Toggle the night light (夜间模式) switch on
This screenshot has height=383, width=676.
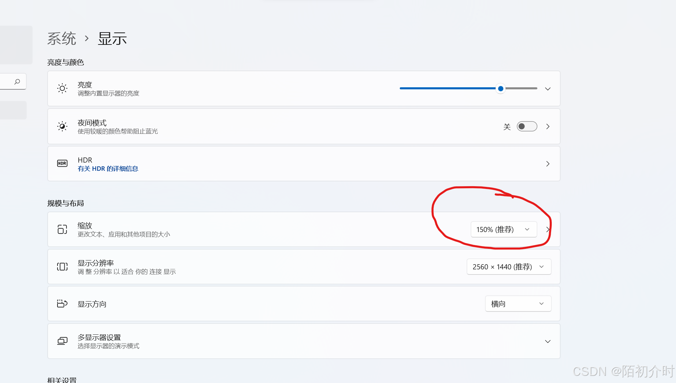[x=527, y=126]
